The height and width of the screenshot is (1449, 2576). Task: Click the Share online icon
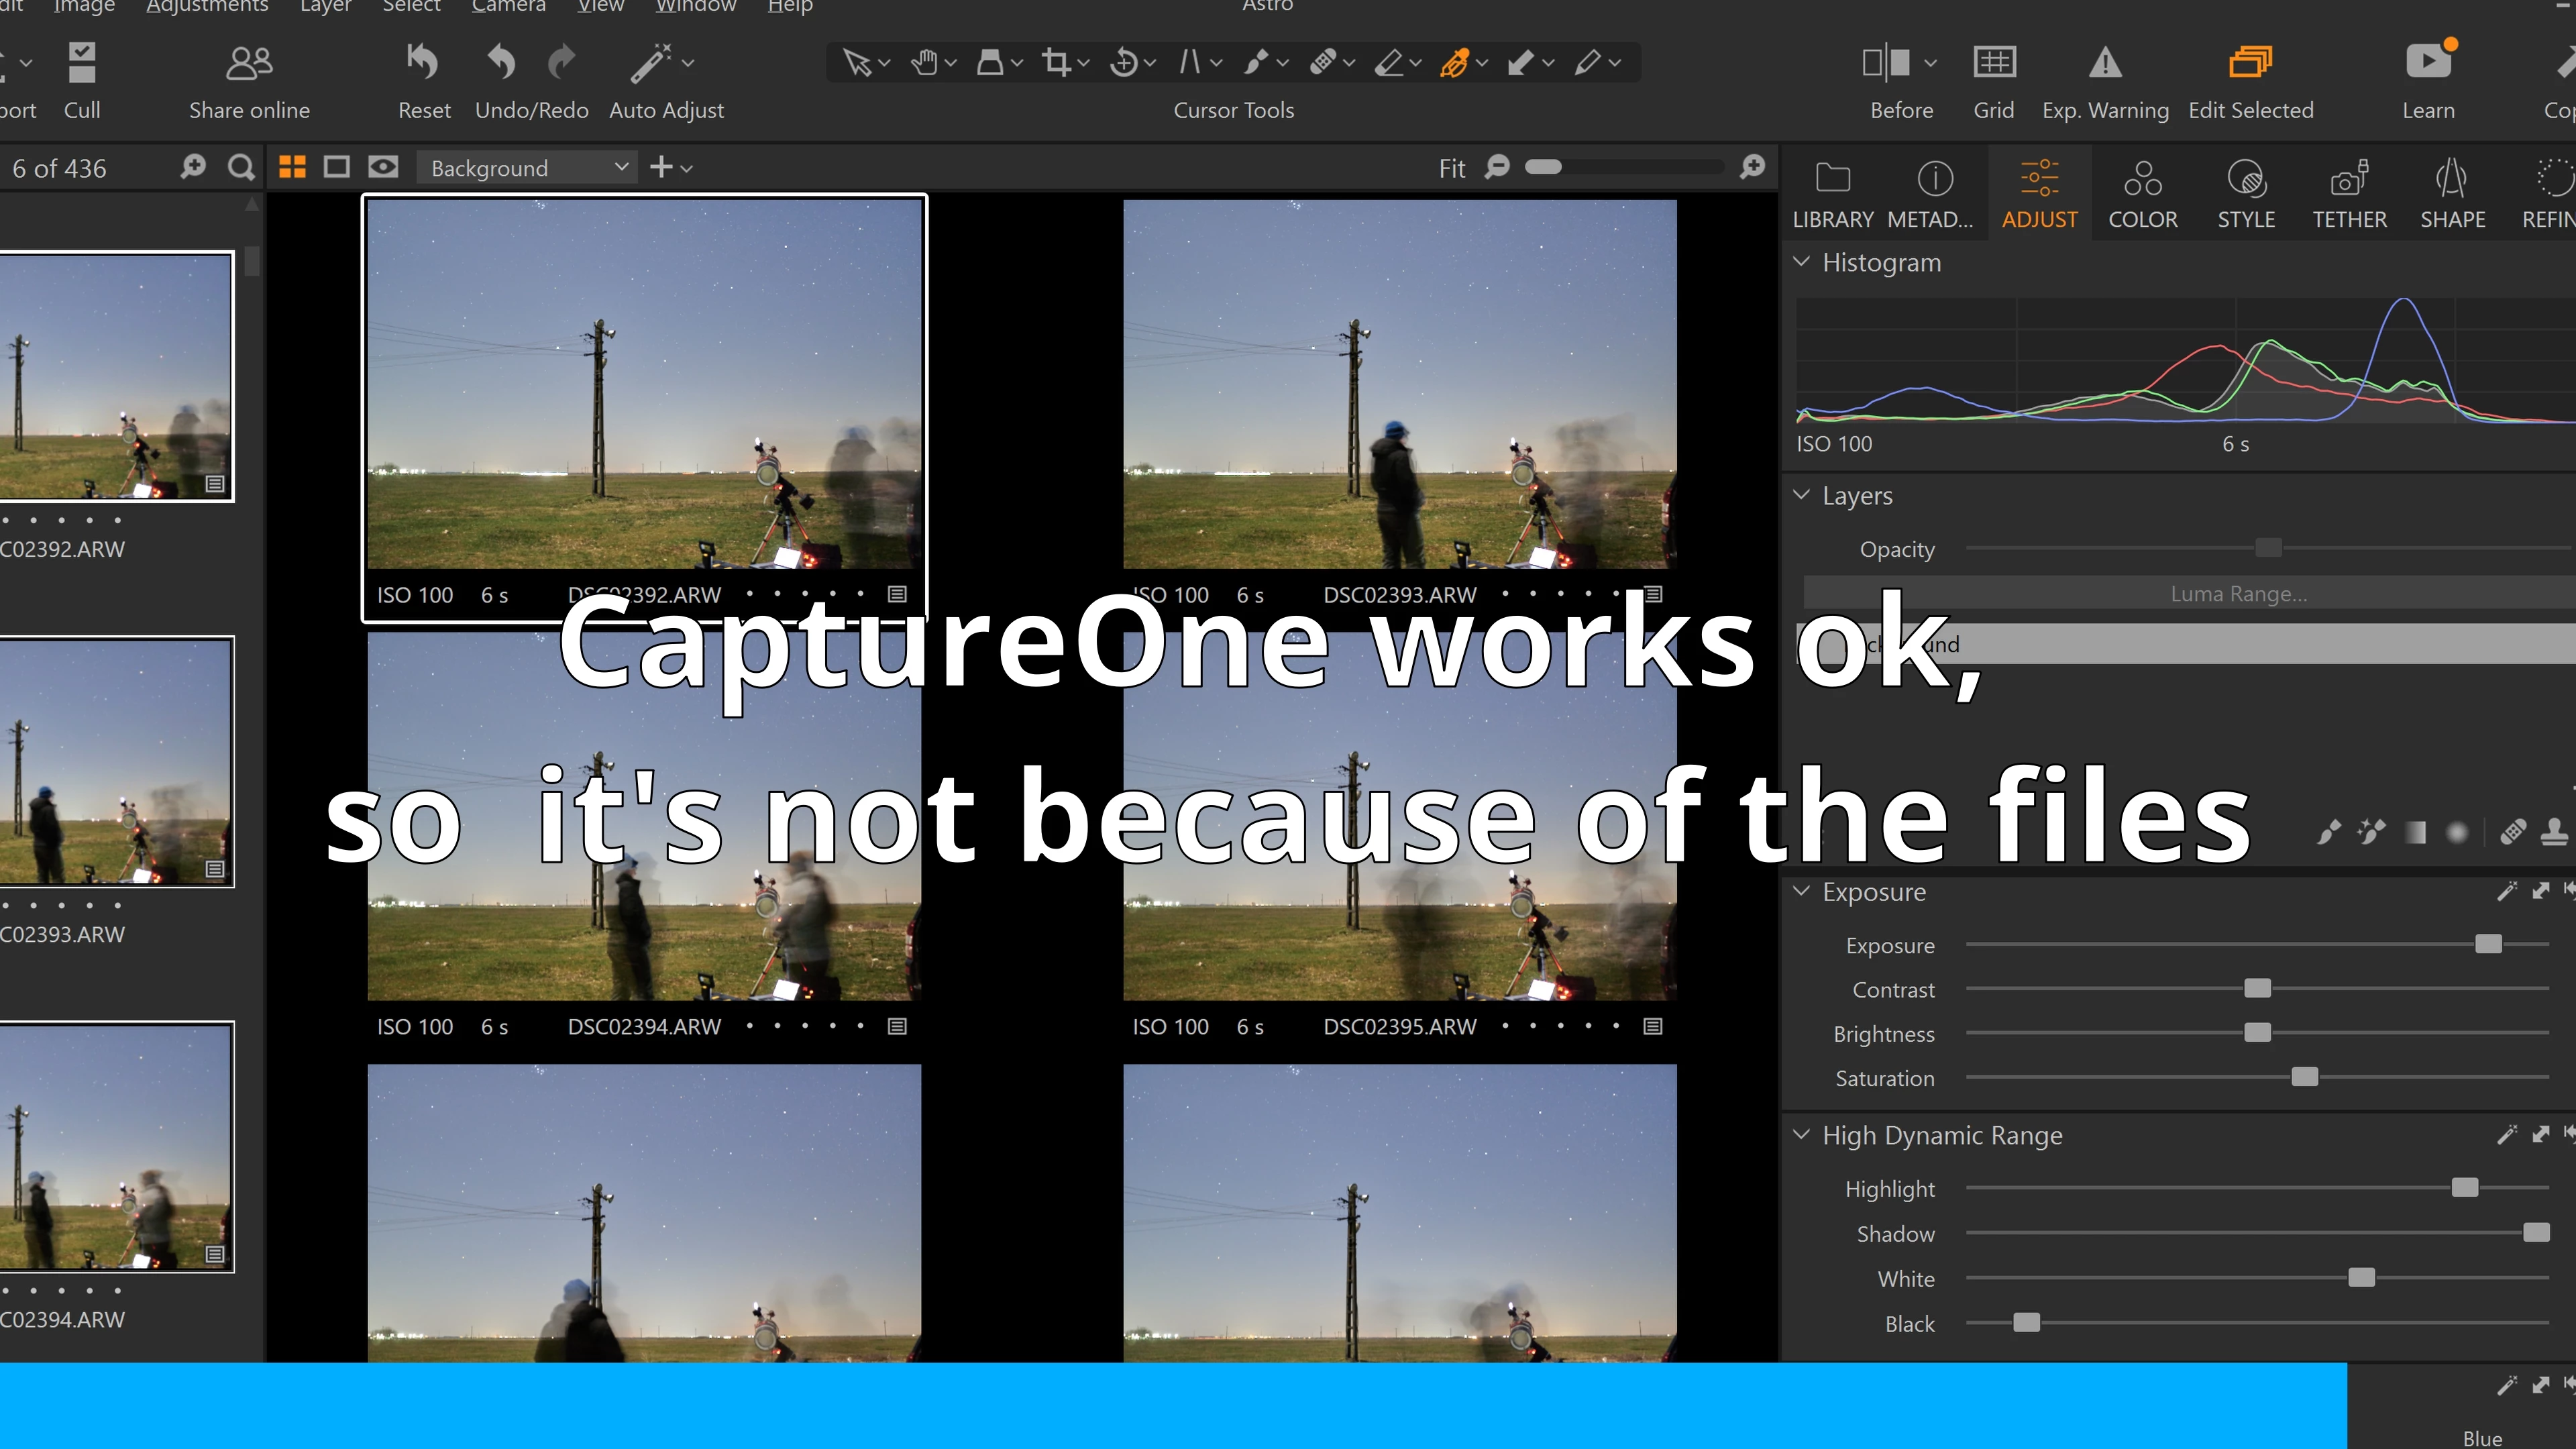(249, 63)
